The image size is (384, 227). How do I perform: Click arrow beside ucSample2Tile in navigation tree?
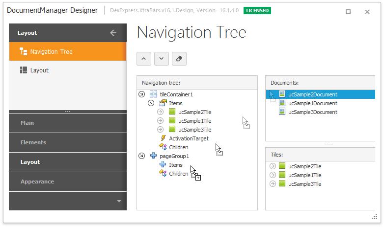pos(160,112)
